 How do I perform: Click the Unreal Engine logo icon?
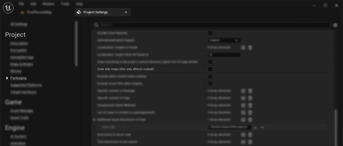(8, 8)
